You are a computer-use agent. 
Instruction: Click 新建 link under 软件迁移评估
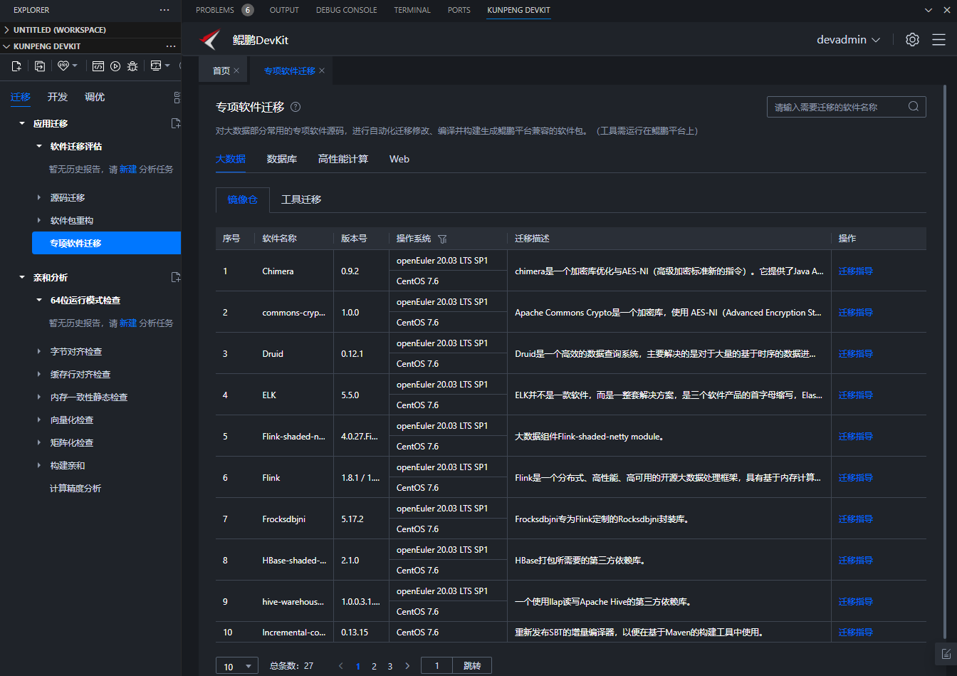click(127, 170)
